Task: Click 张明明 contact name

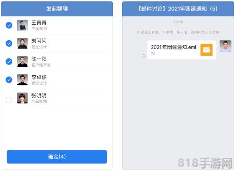Action: (39, 95)
